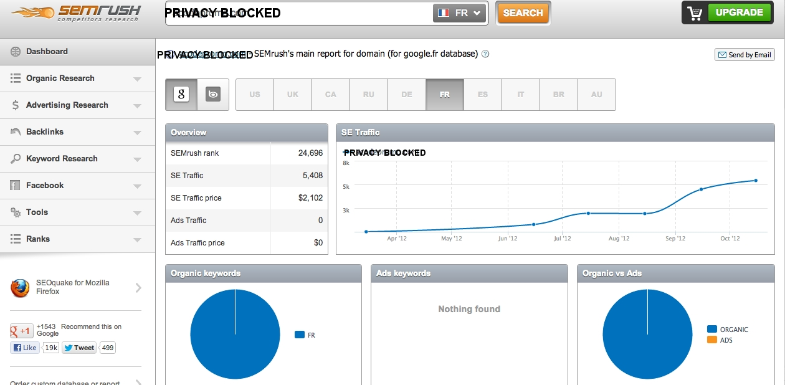
Task: Open the FR database dropdown in search bar
Action: pos(459,13)
